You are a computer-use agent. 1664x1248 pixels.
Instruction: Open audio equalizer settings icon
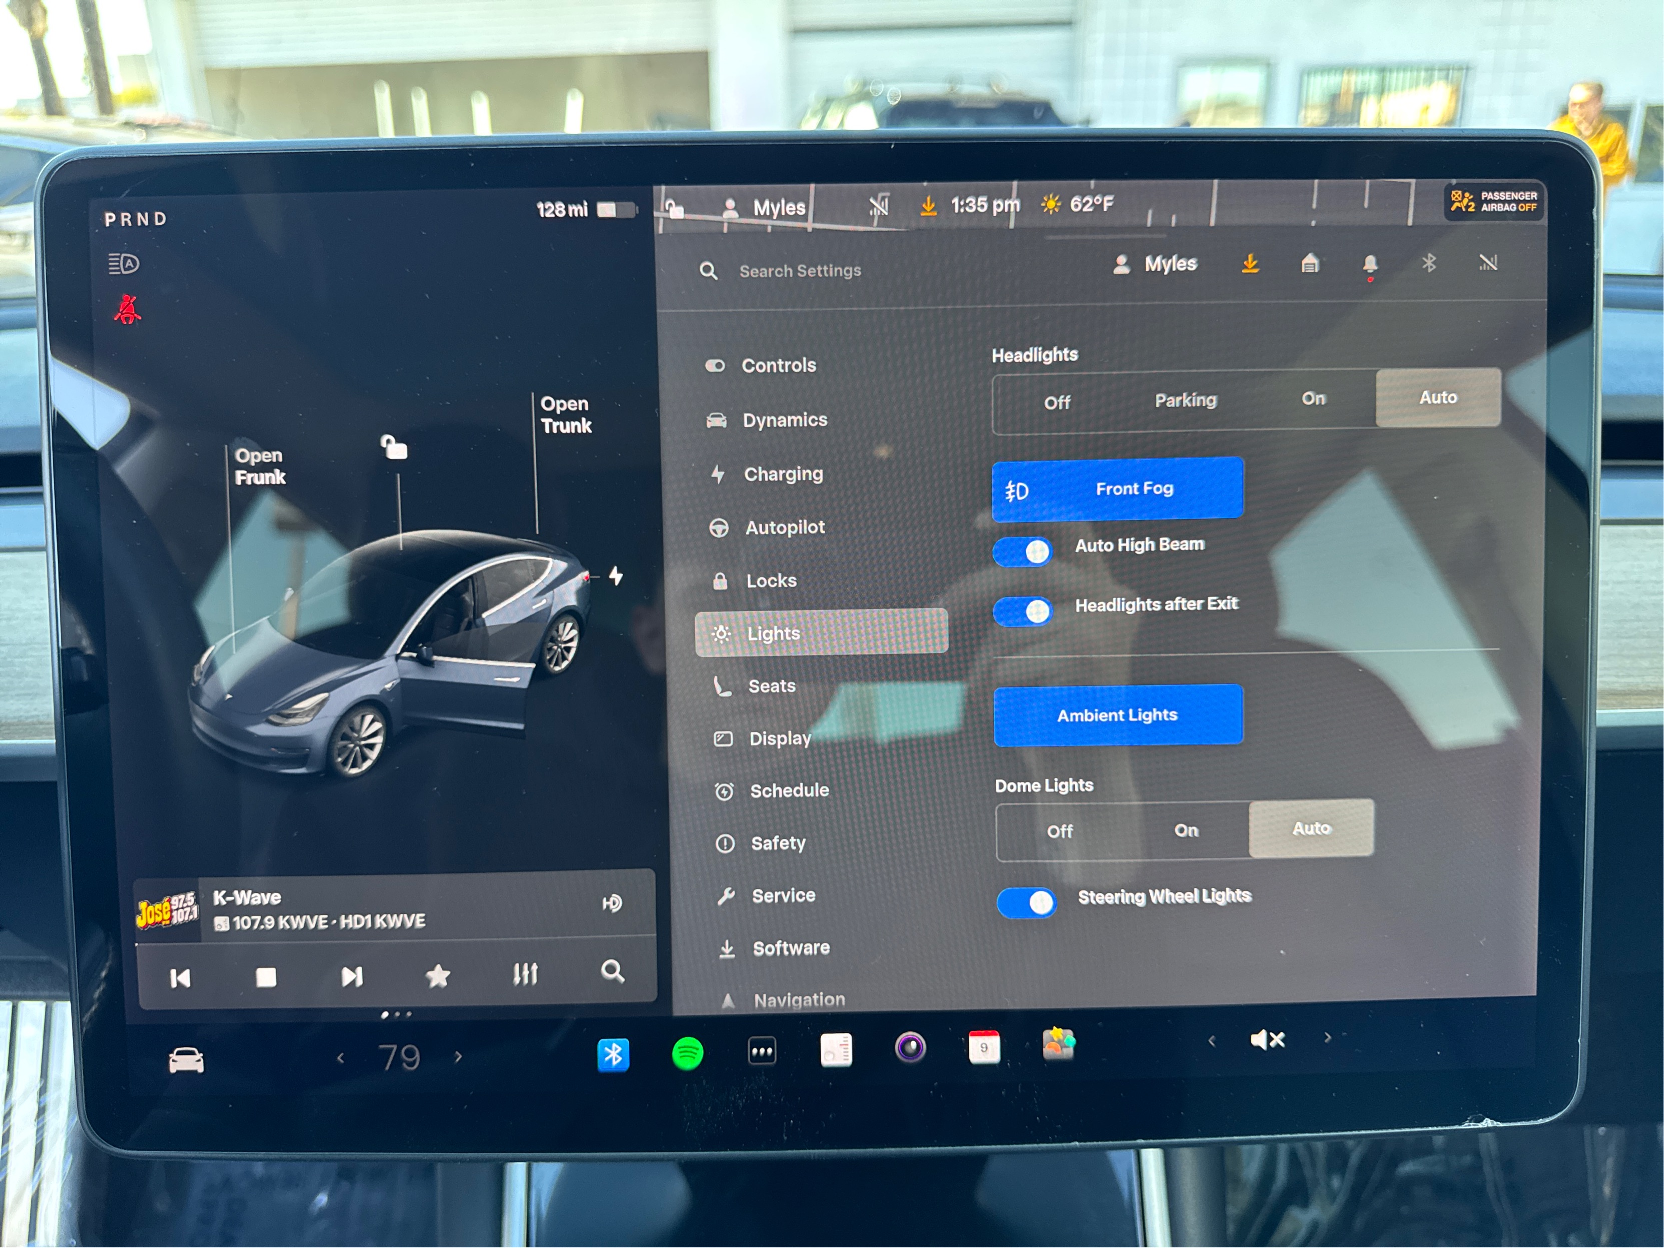pyautogui.click(x=525, y=974)
